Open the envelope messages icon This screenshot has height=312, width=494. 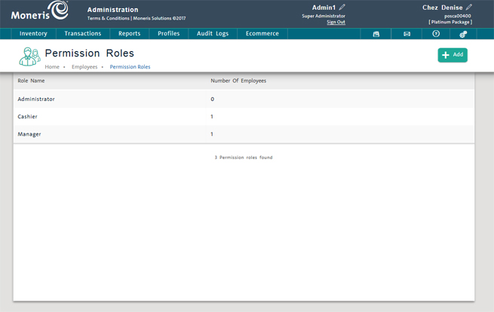[x=407, y=34]
